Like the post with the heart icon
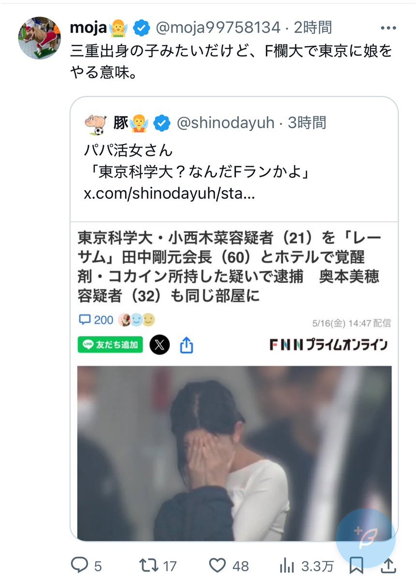Screen dimensions: 417x580 [x=217, y=565]
